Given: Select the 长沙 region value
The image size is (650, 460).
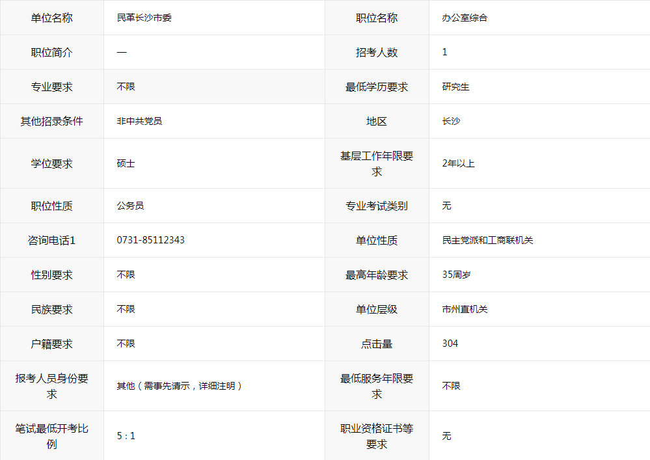Looking at the screenshot, I should pyautogui.click(x=451, y=121).
